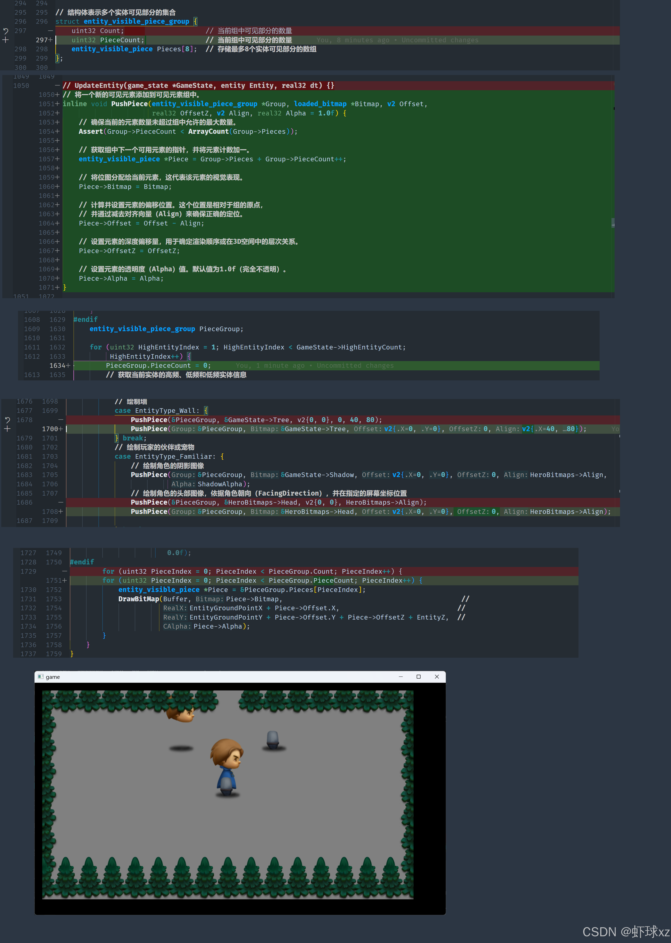671x943 pixels.
Task: Minimize the game window
Action: [400, 677]
